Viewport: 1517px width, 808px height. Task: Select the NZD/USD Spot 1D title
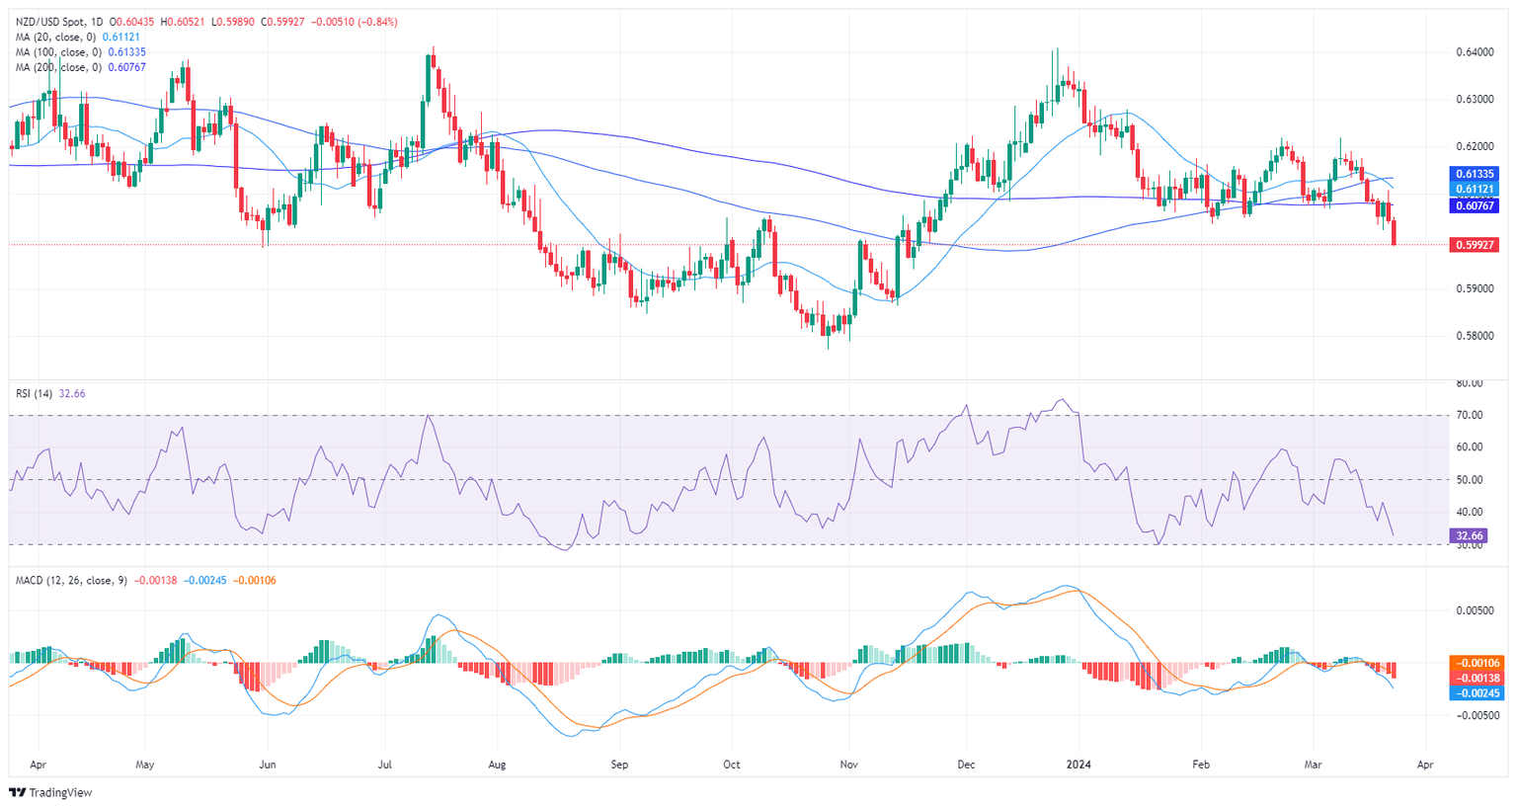(60, 22)
